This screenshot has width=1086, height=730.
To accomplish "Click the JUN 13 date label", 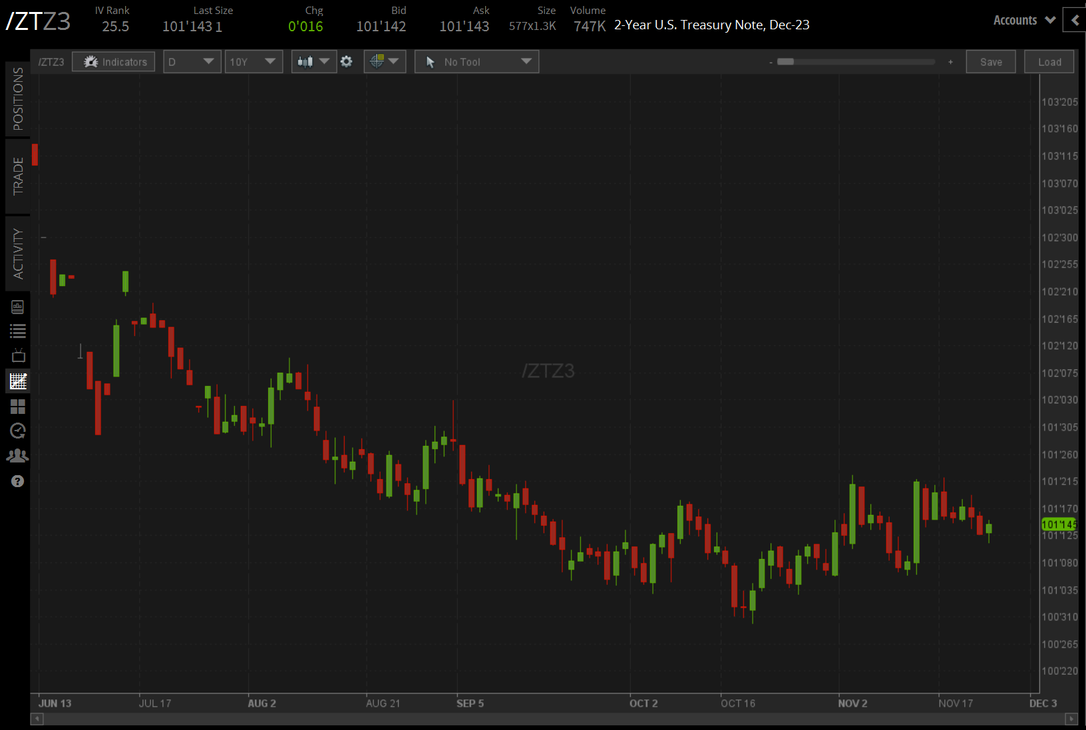I will tap(55, 703).
